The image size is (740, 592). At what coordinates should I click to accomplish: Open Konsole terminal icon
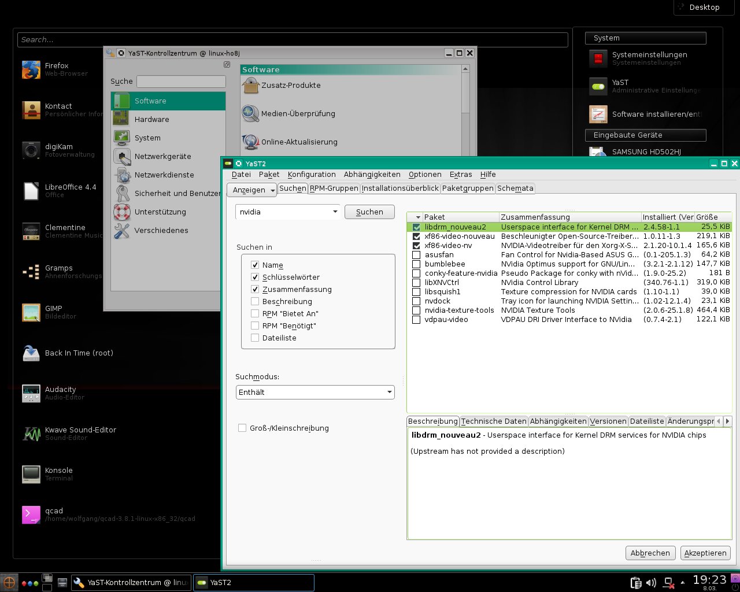coord(31,474)
